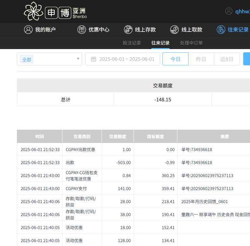Switch to 处理中订单 tab
250x246 pixels.
coord(191,43)
